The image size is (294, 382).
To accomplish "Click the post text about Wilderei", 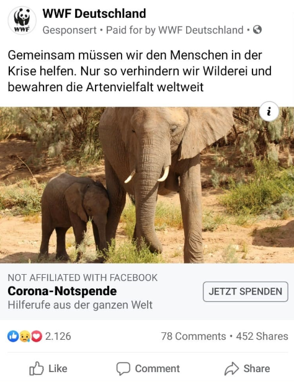I will 140,71.
